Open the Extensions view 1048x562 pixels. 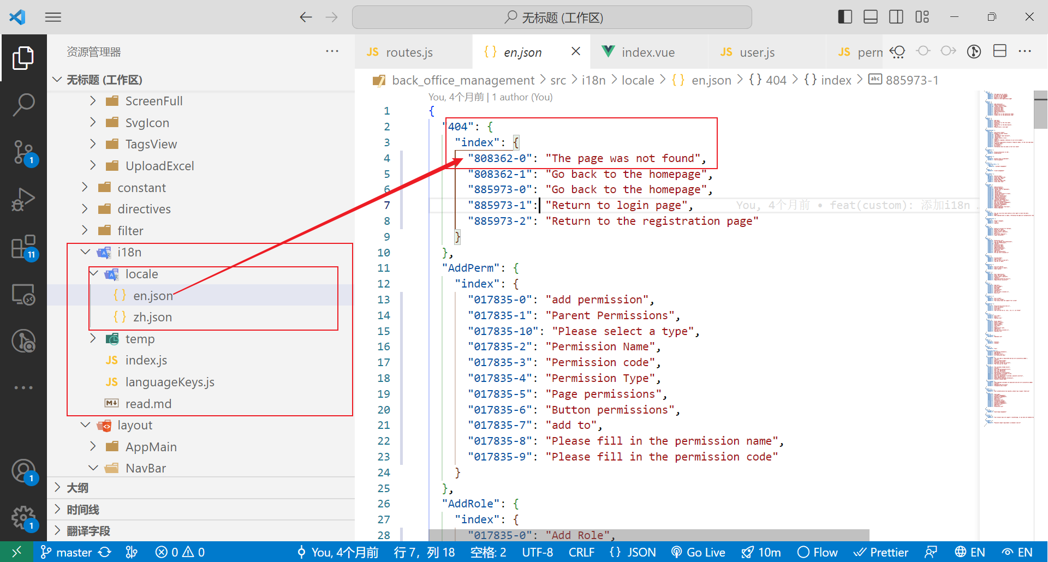[x=23, y=248]
